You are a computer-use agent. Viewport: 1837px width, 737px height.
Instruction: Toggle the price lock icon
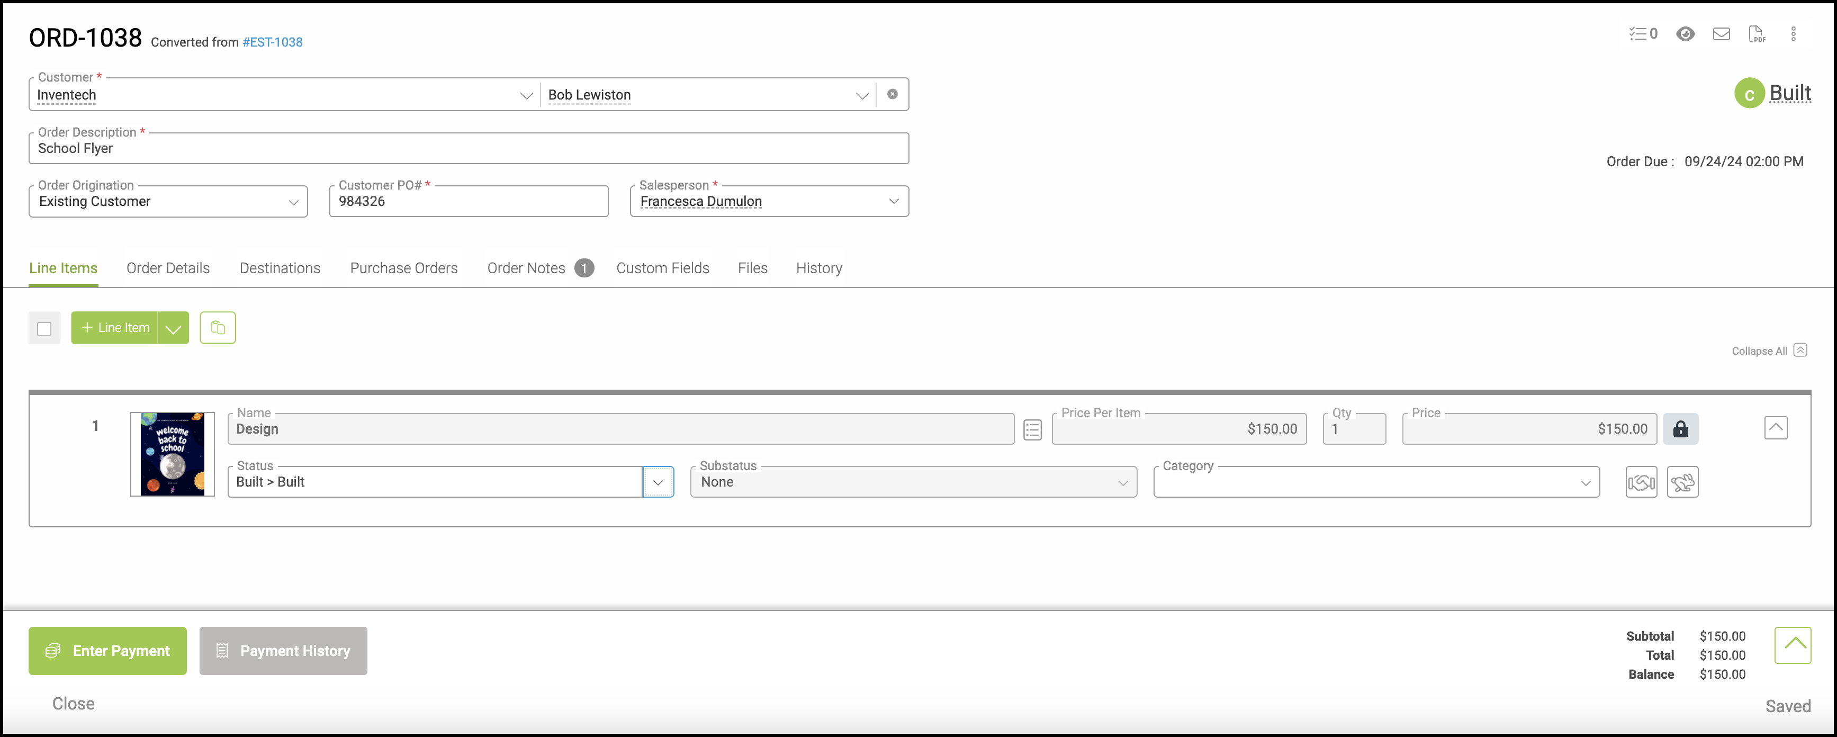[1680, 429]
